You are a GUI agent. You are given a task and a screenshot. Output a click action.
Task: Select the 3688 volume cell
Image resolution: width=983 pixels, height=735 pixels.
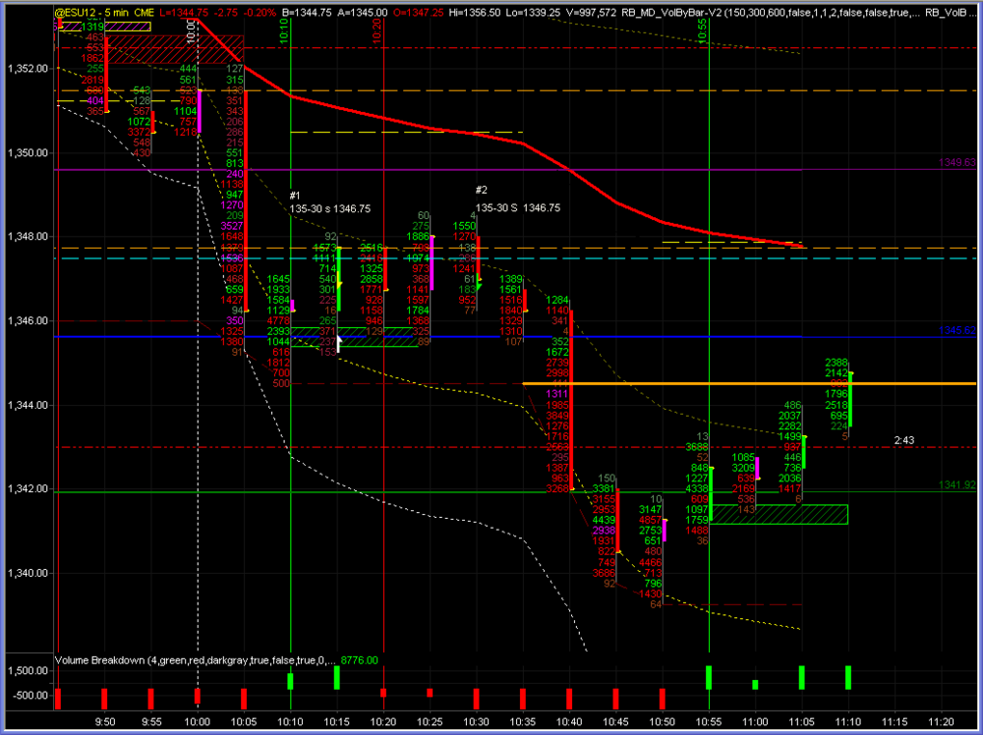coord(697,447)
